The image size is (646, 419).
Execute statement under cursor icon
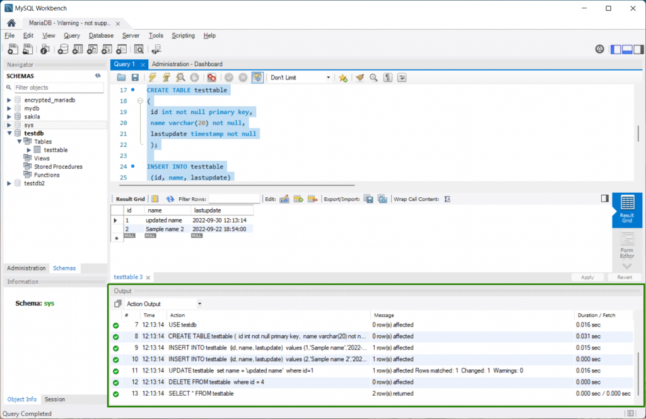click(x=167, y=77)
